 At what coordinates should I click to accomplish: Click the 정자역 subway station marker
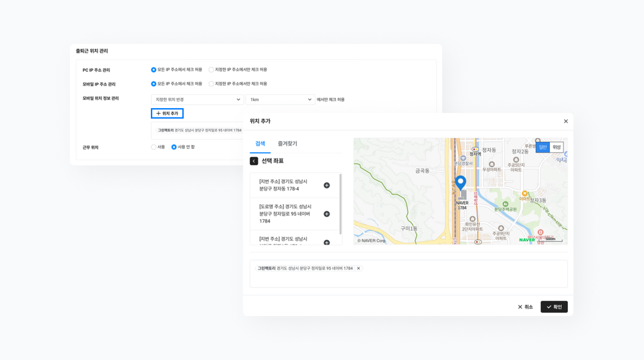[475, 150]
